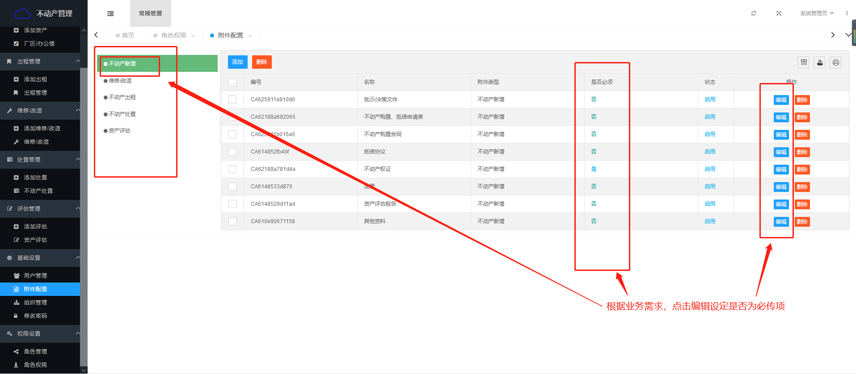
Task: Collapse the 出租管理 sidebar group
Action: point(40,62)
